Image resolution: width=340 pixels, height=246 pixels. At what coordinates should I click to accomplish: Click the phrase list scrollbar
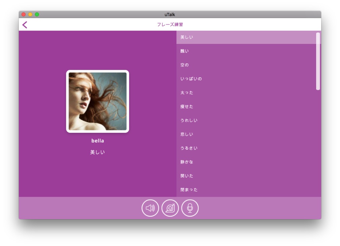pos(318,61)
